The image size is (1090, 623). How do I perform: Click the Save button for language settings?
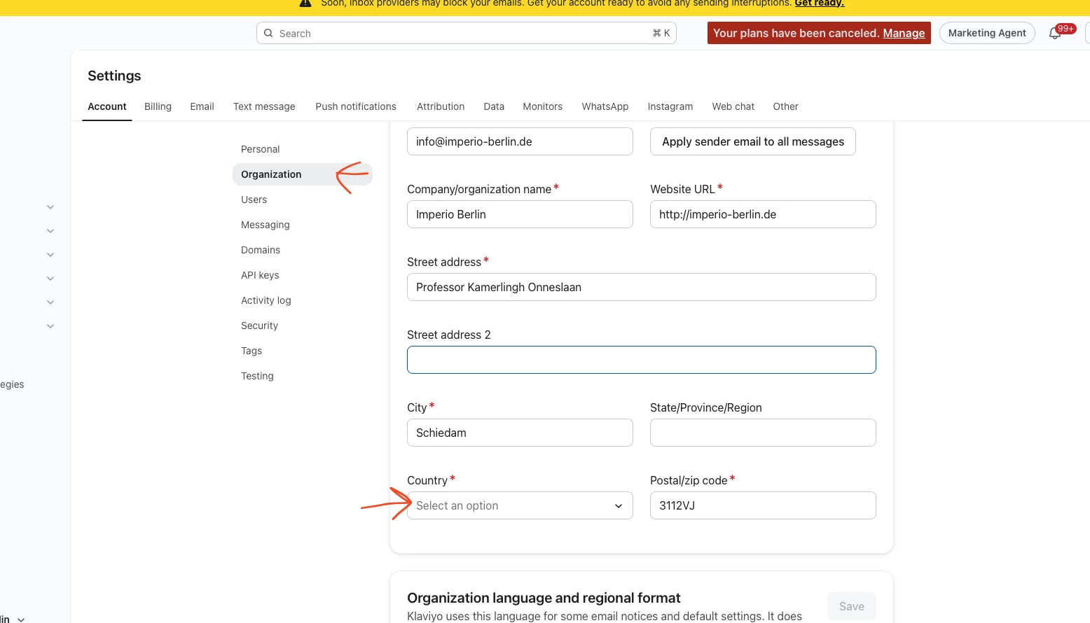[x=852, y=606]
